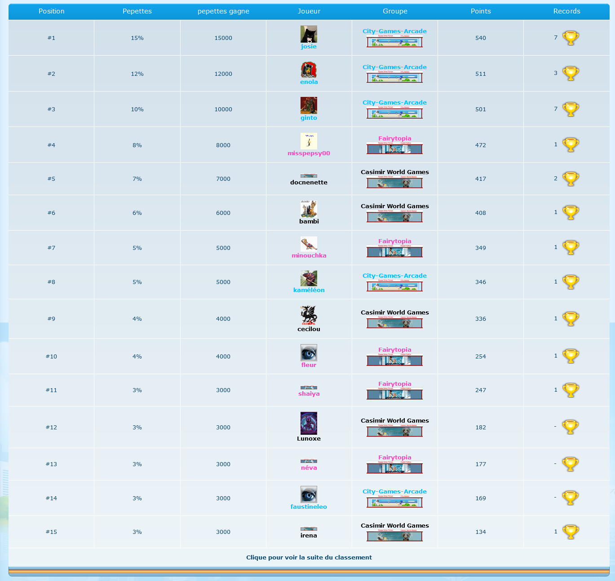Screen dimensions: 615x581
Task: Click the trophy icon in faustineleo's row
Action: pyautogui.click(x=571, y=498)
